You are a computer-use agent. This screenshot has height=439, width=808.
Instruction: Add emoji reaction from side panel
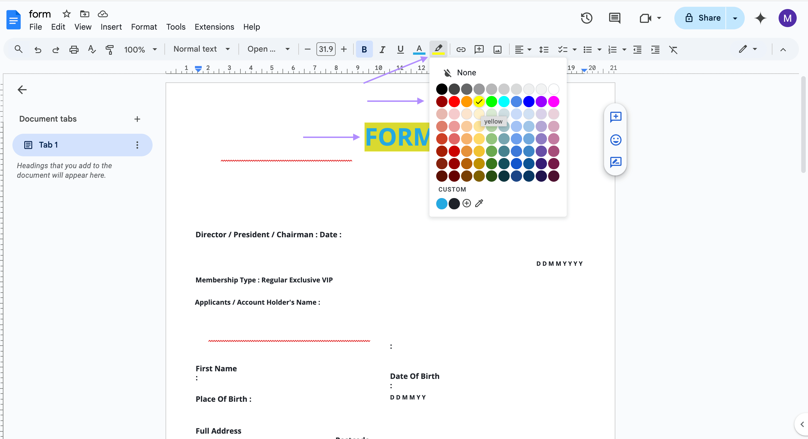point(615,140)
